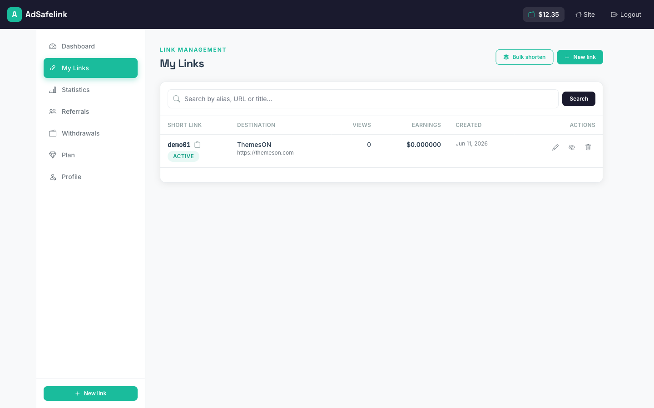This screenshot has height=408, width=654.
Task: Open the Referrals page
Action: pyautogui.click(x=90, y=112)
